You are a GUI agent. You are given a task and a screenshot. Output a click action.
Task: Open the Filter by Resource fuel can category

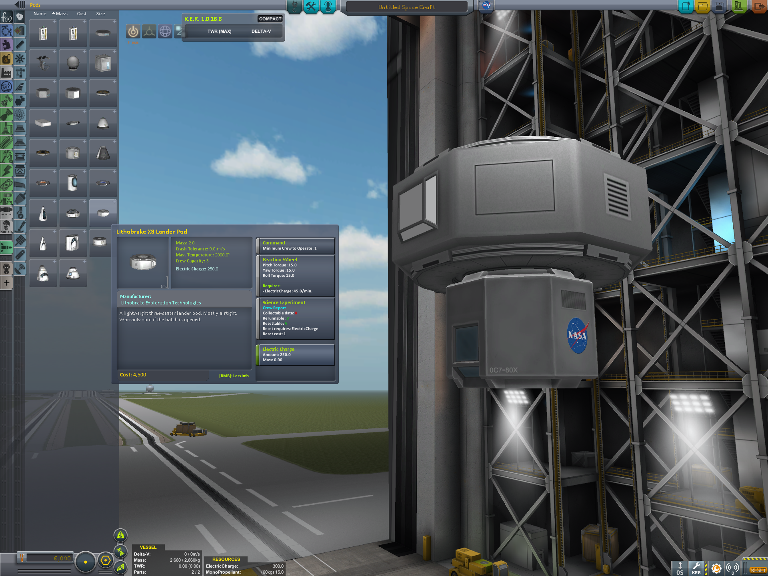[6, 59]
